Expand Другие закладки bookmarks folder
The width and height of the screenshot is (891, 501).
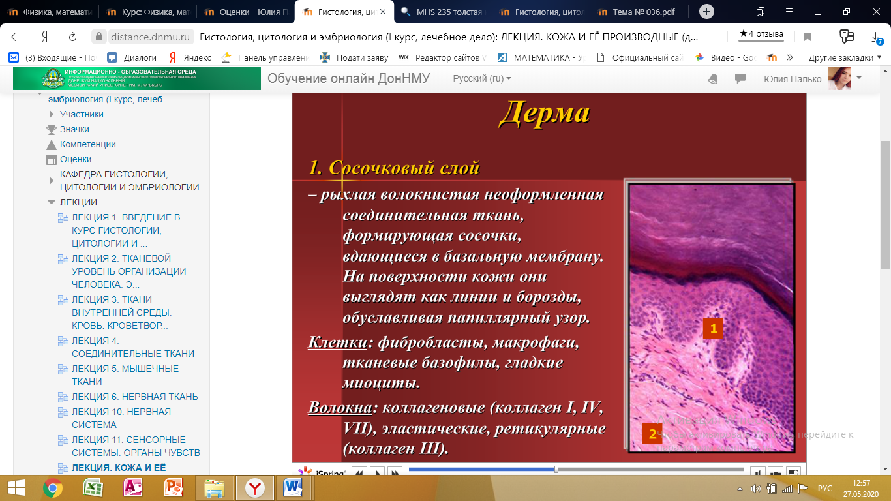(845, 57)
